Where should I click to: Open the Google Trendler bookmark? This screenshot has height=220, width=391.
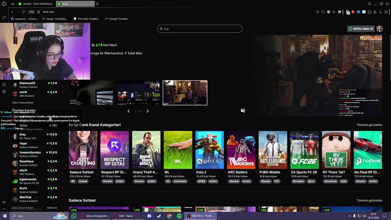point(116,19)
